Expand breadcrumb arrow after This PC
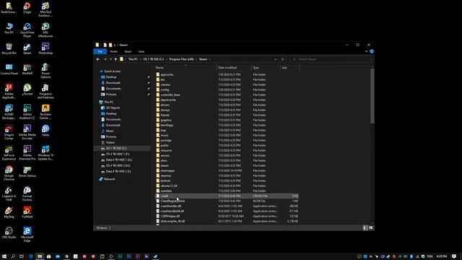 tap(141, 59)
